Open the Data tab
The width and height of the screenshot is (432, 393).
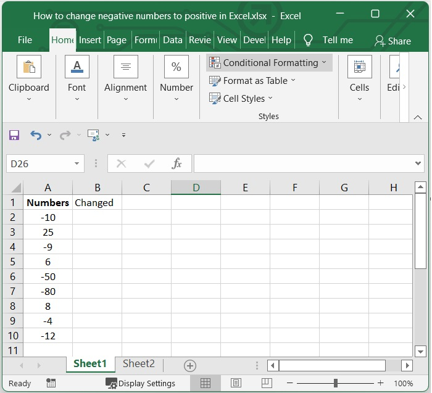tap(173, 40)
